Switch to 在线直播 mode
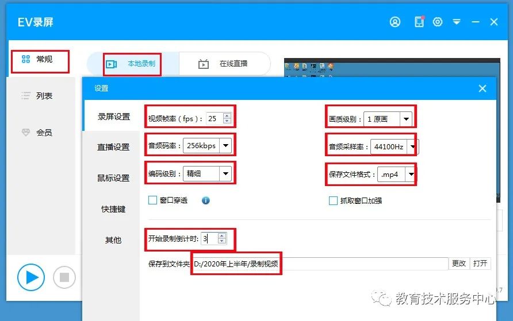This screenshot has width=513, height=321. coord(224,64)
